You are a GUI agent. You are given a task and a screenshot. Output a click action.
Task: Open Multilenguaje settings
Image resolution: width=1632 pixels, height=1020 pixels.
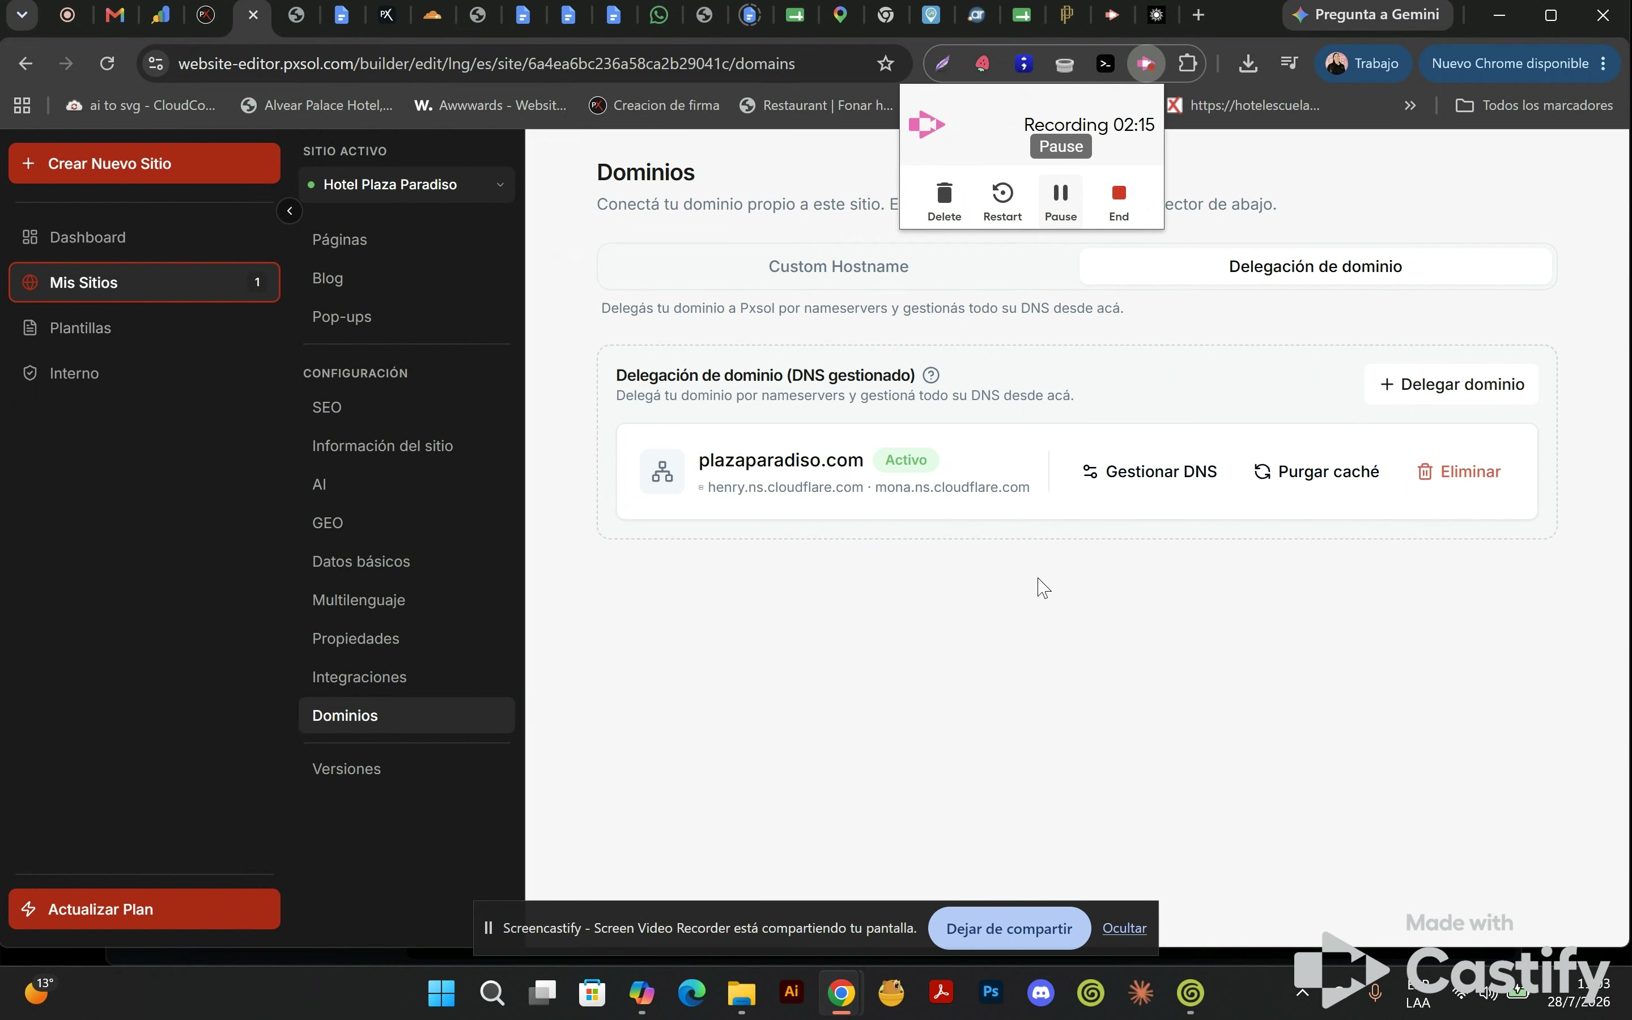click(x=407, y=600)
